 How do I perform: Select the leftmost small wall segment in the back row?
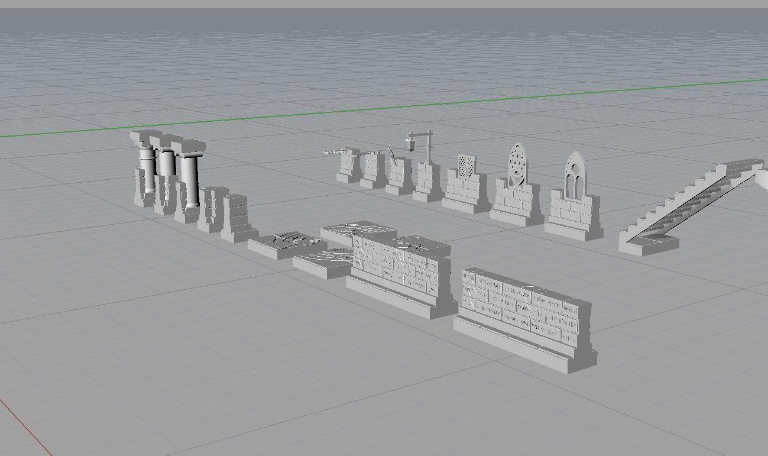(348, 167)
